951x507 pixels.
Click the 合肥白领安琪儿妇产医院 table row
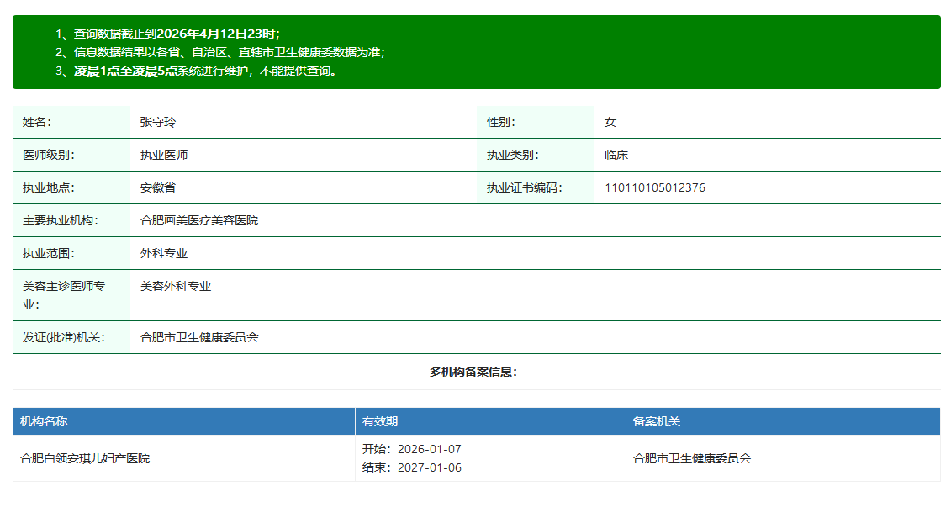pyautogui.click(x=85, y=458)
